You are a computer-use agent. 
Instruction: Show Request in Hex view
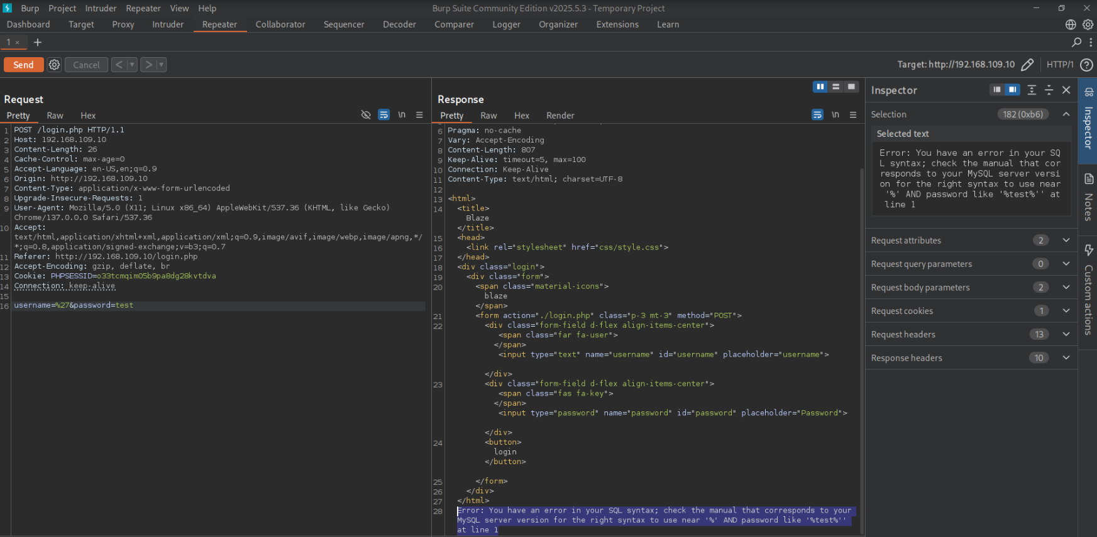click(88, 116)
